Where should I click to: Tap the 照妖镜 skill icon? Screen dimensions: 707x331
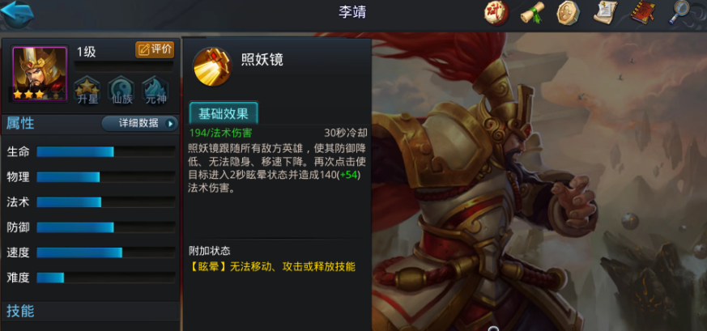(212, 66)
